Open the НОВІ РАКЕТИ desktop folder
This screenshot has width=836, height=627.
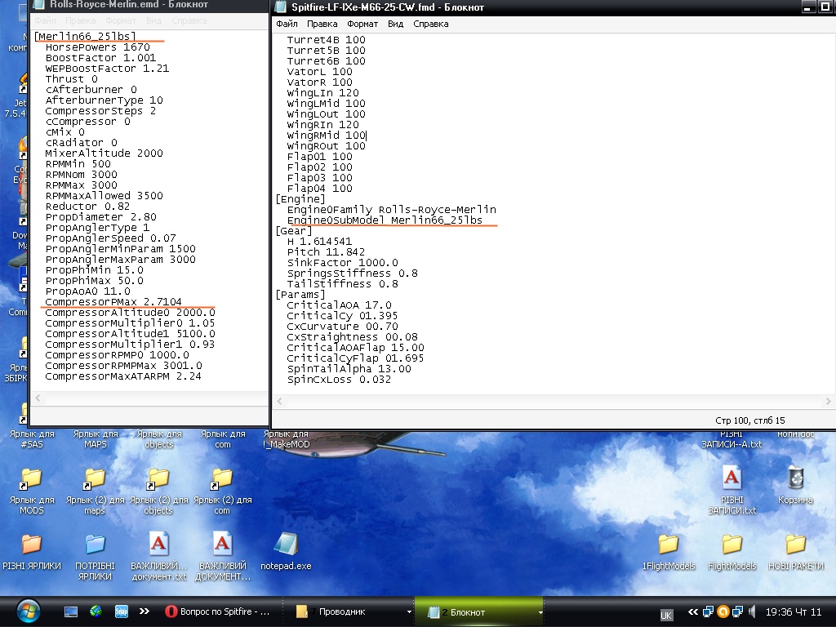[x=795, y=552]
